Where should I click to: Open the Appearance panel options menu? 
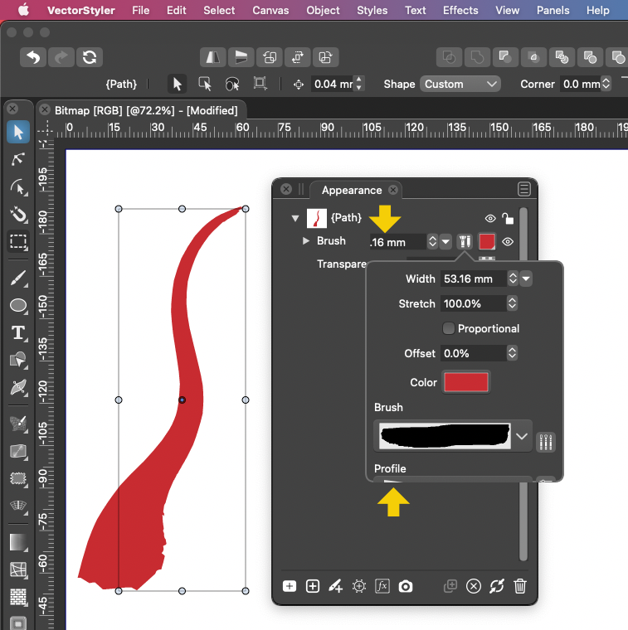tap(523, 189)
